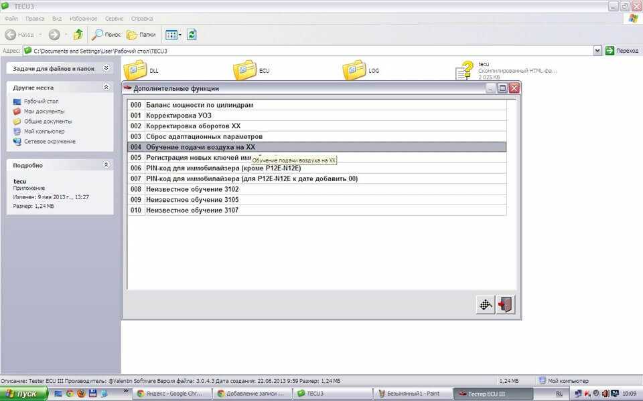Open the DLL folder
643x401 pixels.
(x=137, y=70)
